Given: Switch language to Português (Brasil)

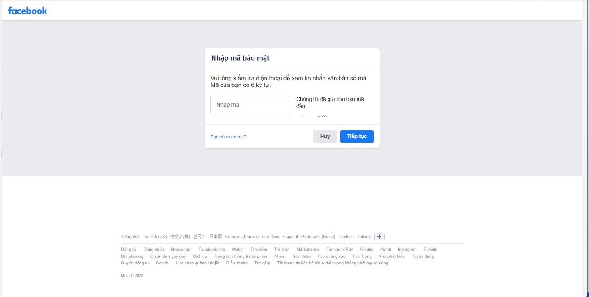Looking at the screenshot, I should coord(318,237).
